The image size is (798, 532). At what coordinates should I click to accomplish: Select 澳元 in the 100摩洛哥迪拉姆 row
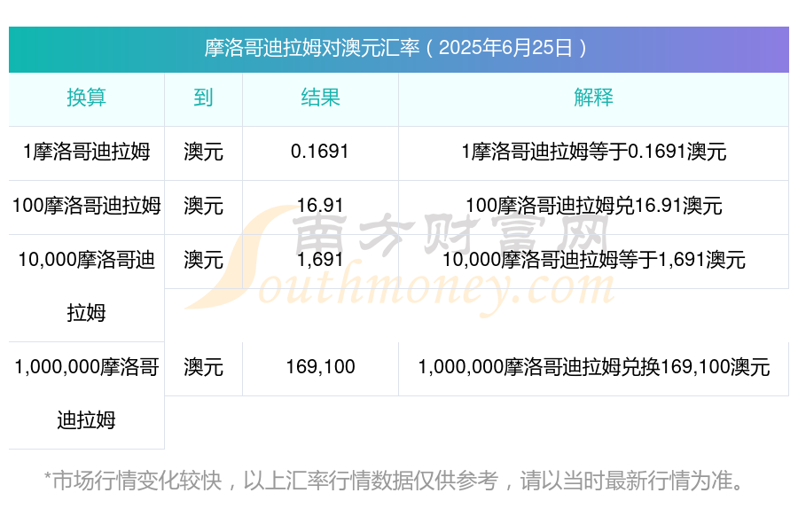pos(203,206)
